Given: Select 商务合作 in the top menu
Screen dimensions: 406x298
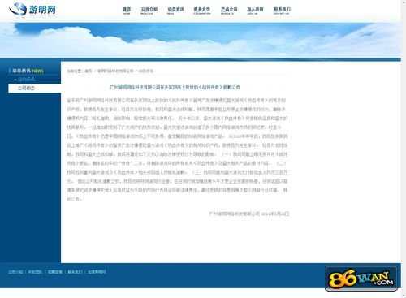Looking at the screenshot, I should point(202,11).
